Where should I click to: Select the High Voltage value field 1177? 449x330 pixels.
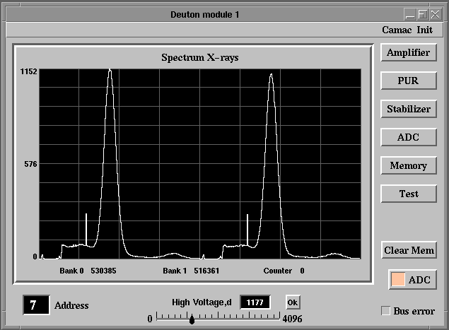click(x=255, y=302)
